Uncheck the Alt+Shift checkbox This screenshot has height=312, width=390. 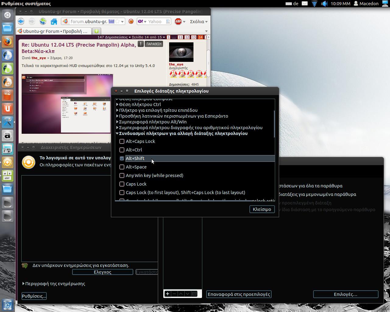(122, 158)
